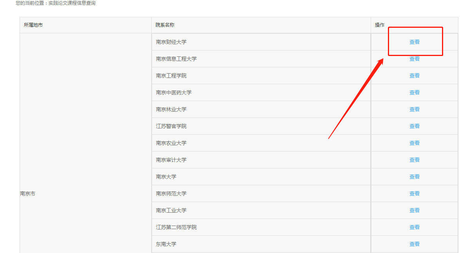View details of 南京工程学院
Image resolution: width=460 pixels, height=253 pixels.
tap(414, 76)
